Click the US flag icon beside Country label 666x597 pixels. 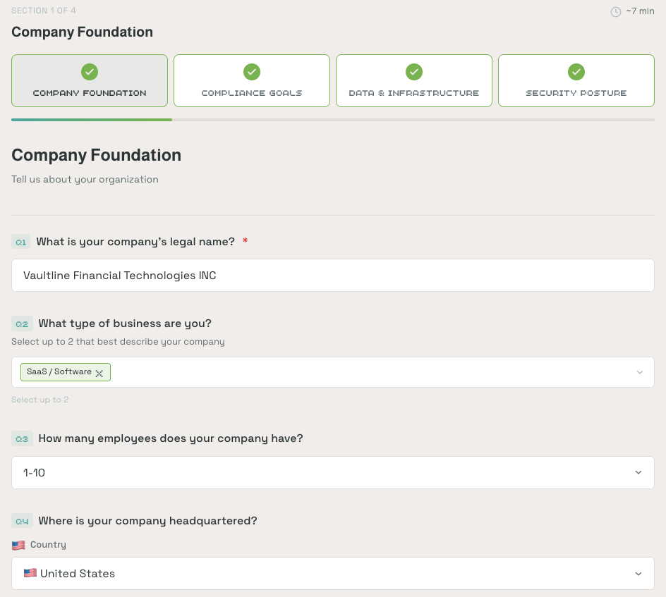pos(18,545)
